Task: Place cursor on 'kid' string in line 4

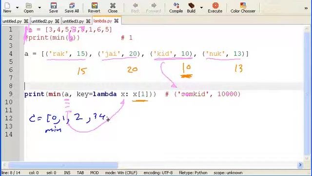Action: (163, 54)
